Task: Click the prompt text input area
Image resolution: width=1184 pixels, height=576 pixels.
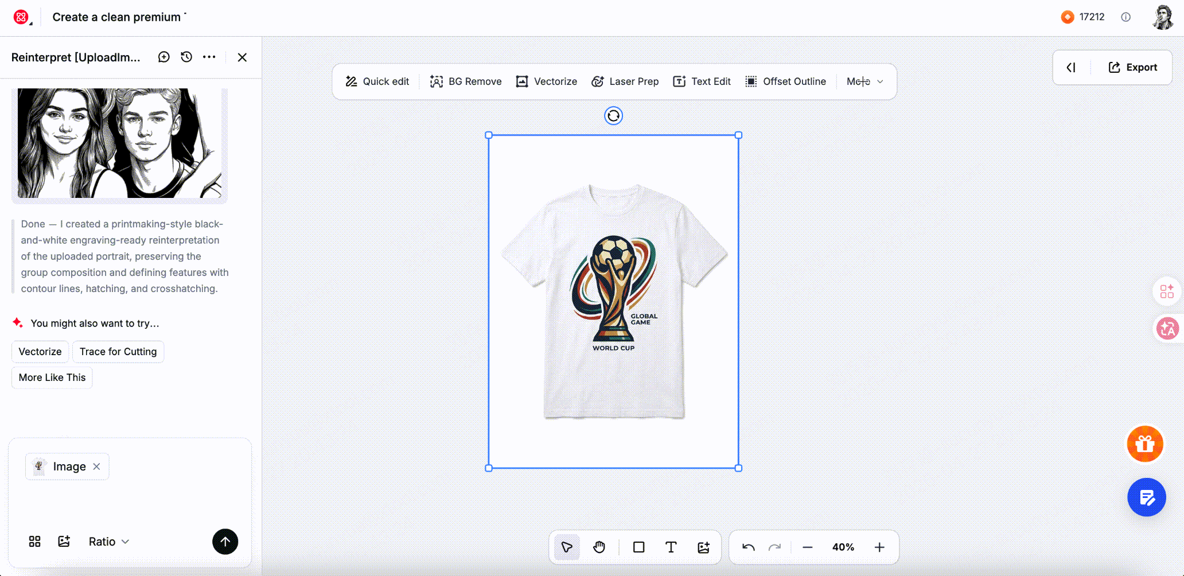Action: pyautogui.click(x=130, y=502)
